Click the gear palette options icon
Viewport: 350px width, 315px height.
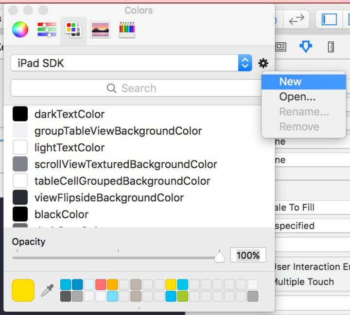[x=263, y=63]
